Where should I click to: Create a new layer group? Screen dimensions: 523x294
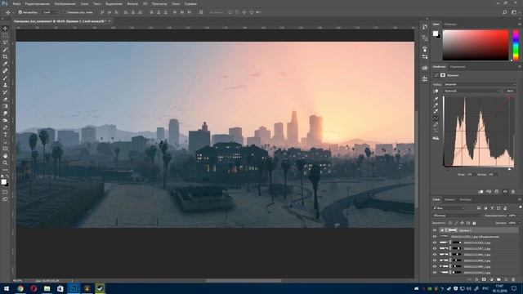point(498,279)
